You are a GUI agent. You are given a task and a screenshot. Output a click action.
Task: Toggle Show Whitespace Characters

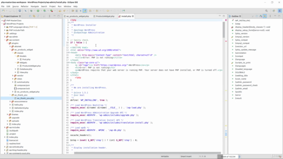coord(80,11)
